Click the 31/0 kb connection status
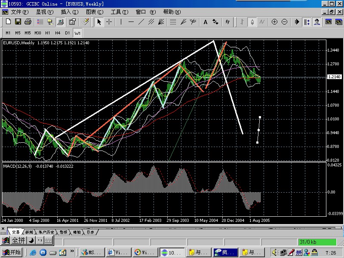The height and width of the screenshot is (258, 344). point(317,242)
